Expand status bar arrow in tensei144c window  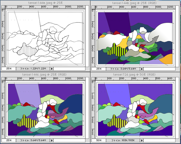click(52, 140)
